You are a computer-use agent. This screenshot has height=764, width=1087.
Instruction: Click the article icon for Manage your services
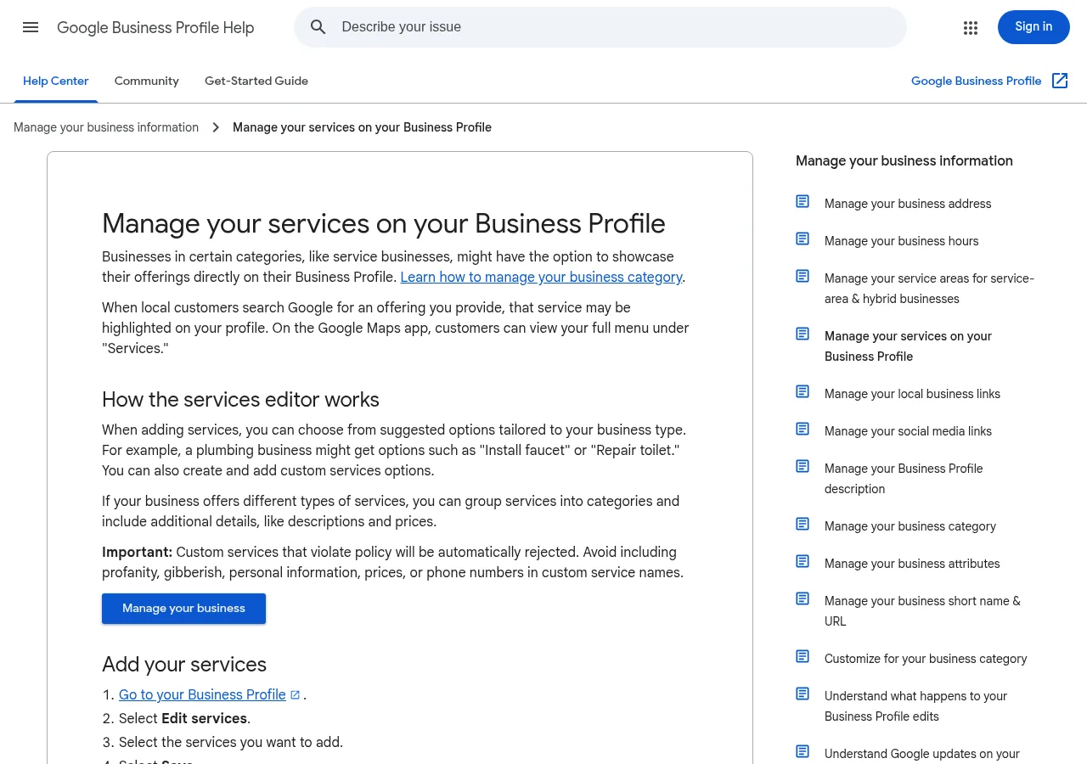pos(803,334)
